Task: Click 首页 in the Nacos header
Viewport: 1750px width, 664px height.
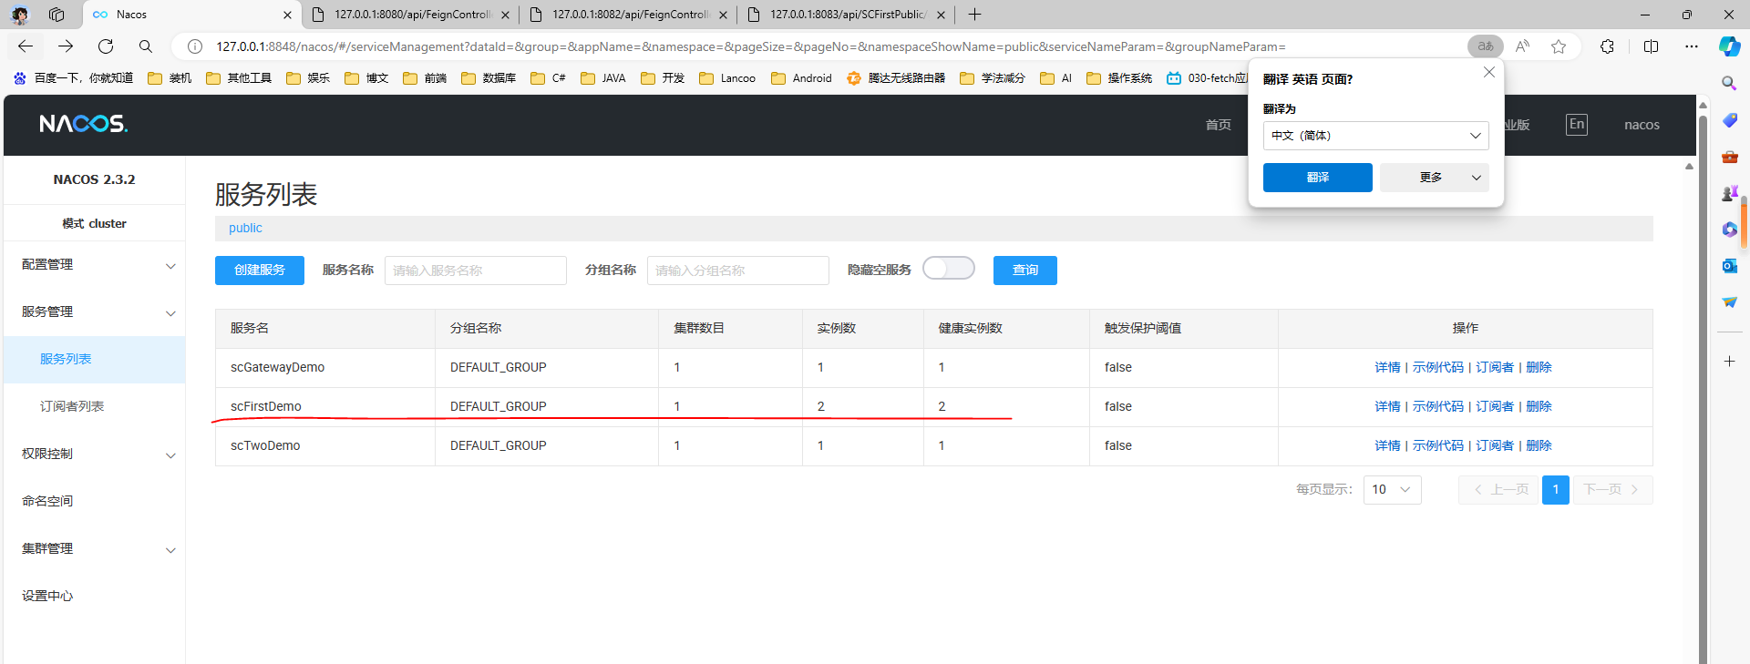Action: coord(1218,125)
